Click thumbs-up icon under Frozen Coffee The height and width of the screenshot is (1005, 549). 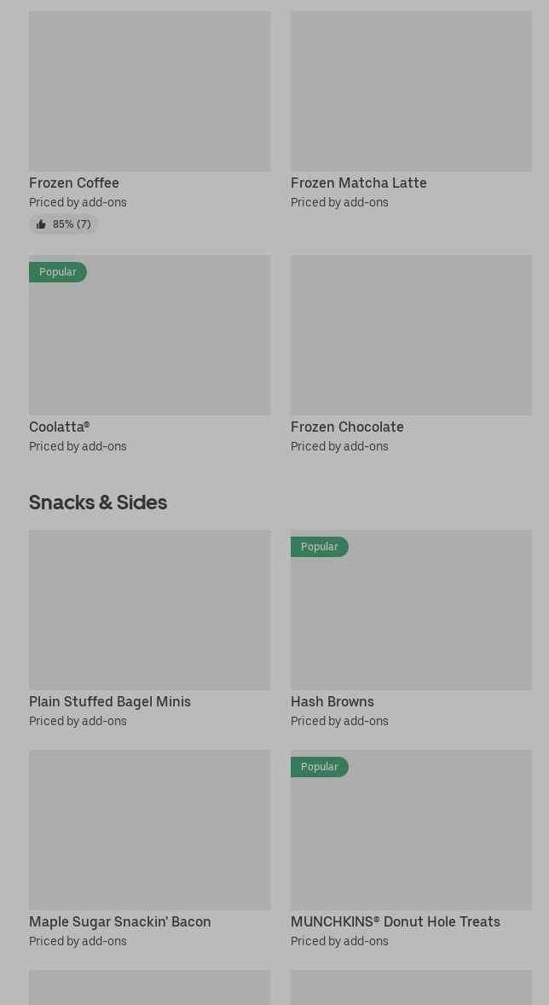coord(41,224)
